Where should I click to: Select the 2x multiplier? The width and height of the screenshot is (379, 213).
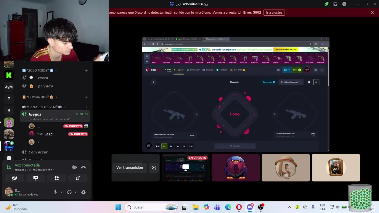coord(164,146)
